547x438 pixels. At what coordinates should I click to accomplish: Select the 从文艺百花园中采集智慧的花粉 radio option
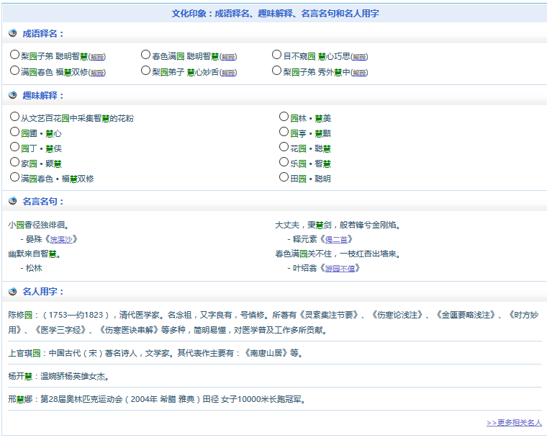[15, 117]
